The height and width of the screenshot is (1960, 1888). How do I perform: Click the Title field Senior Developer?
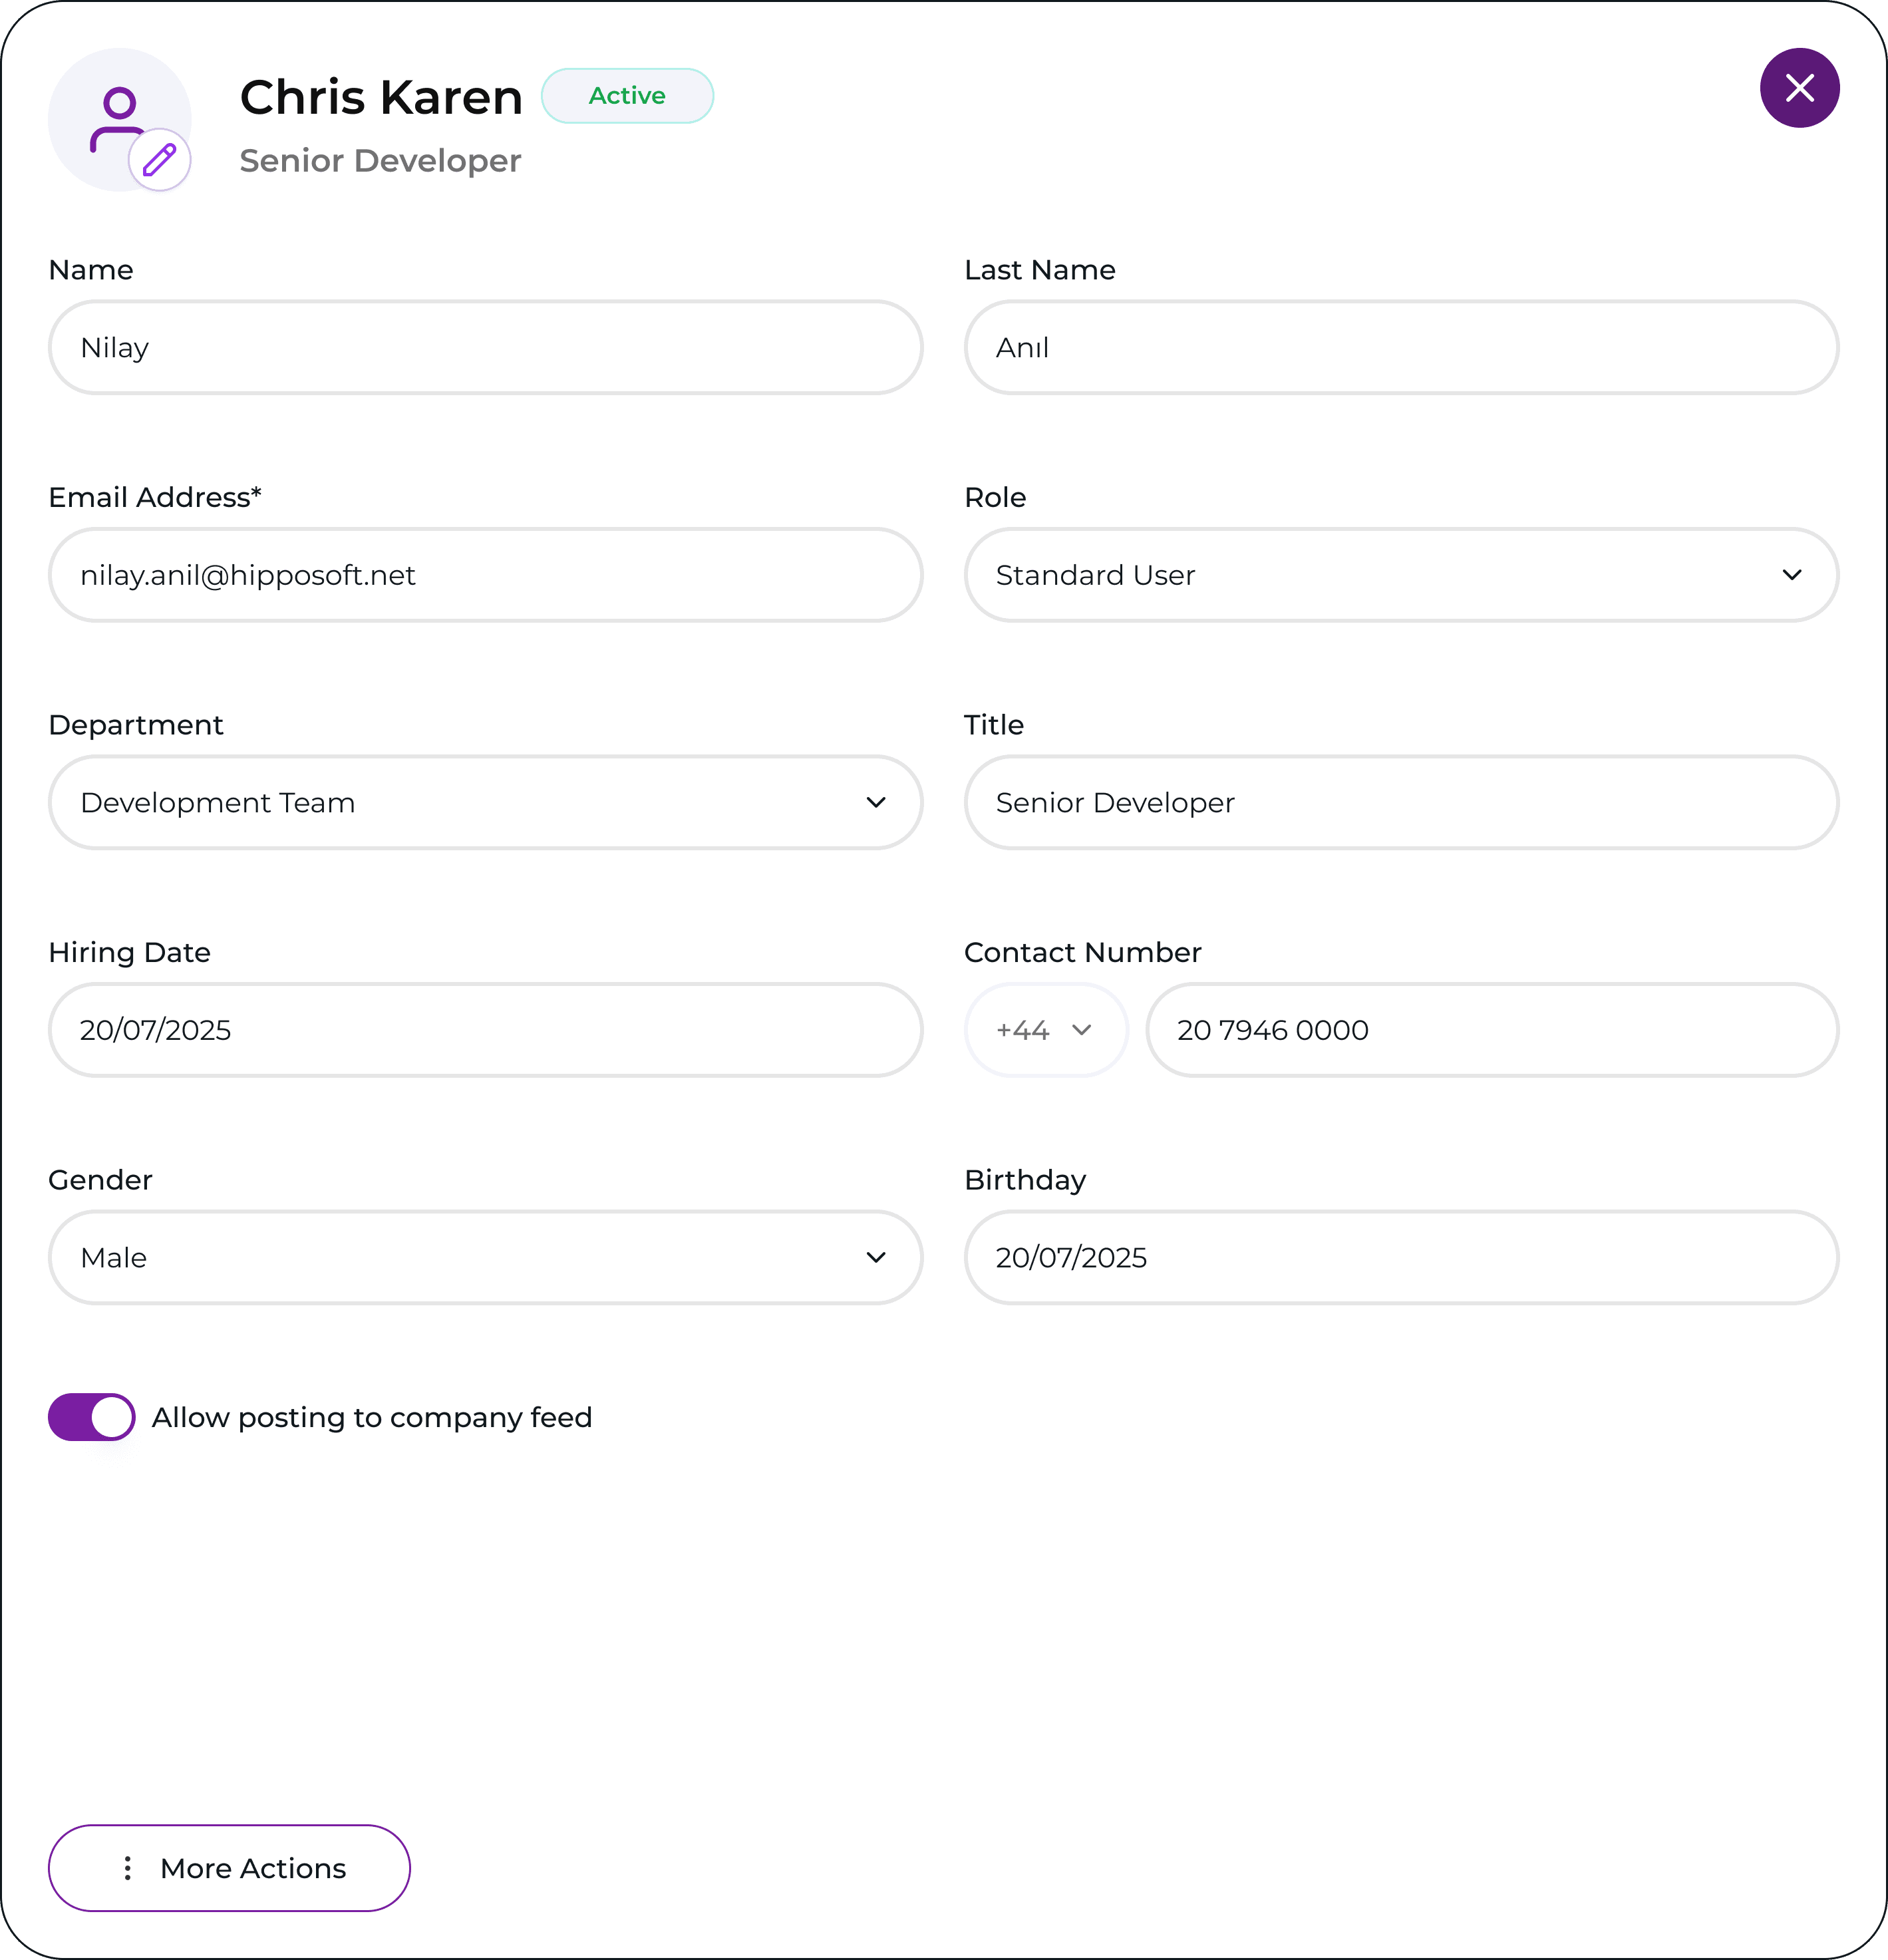click(1400, 803)
